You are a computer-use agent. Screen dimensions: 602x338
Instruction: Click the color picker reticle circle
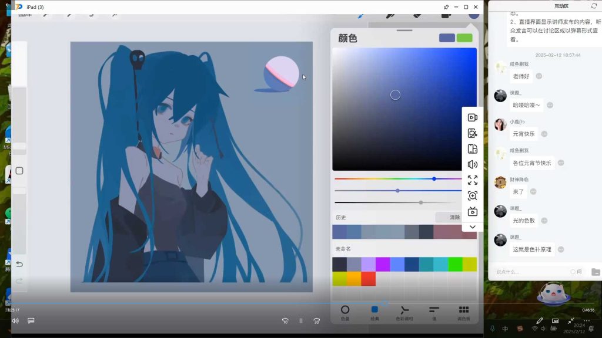(x=395, y=95)
